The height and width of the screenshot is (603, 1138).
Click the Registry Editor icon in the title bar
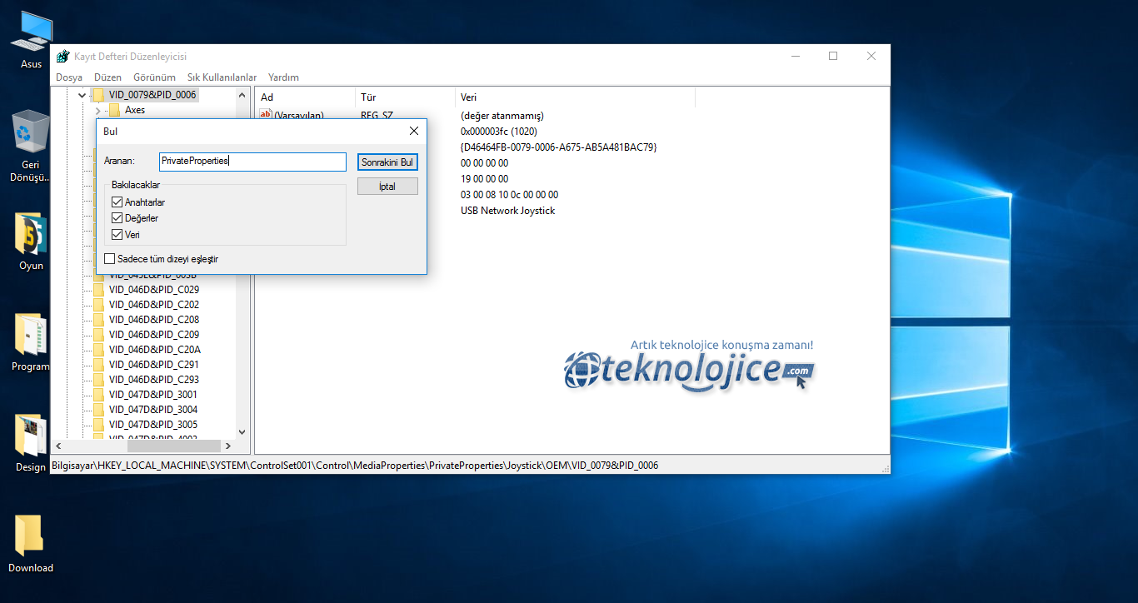(x=62, y=57)
